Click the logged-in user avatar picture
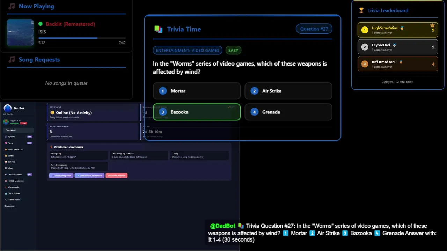Viewport: 447px width, 251px height. [6, 122]
